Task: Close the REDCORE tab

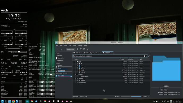Action: (112, 53)
